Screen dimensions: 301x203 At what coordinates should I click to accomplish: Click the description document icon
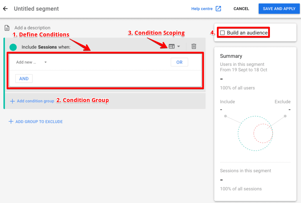pos(7,28)
